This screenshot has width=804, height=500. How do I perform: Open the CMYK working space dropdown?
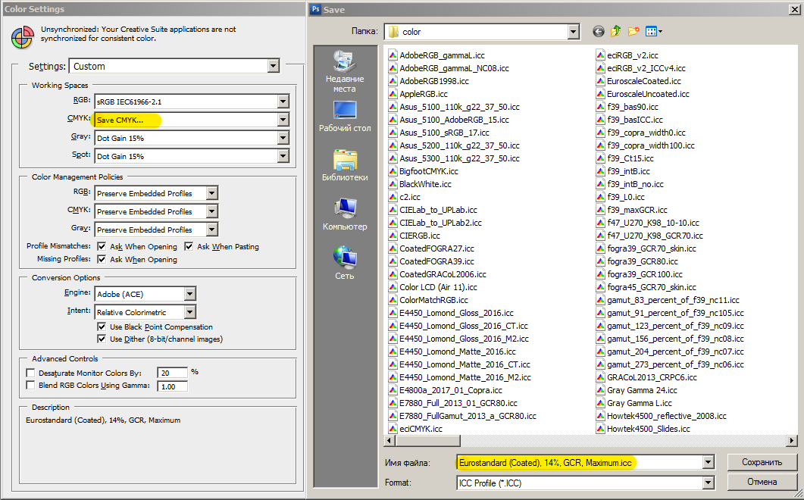[x=283, y=120]
